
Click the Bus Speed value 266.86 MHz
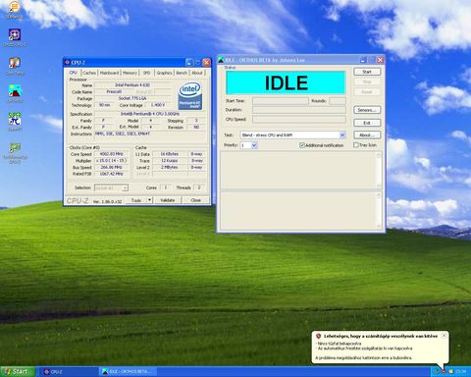[111, 167]
